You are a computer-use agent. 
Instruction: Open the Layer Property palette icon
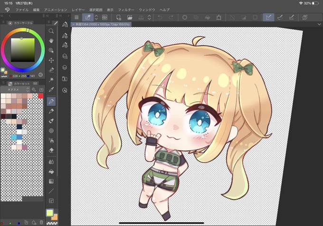(x=65, y=56)
